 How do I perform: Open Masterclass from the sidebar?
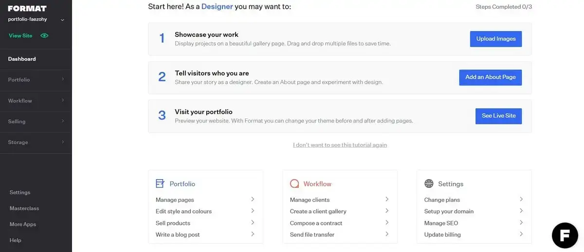click(x=24, y=208)
